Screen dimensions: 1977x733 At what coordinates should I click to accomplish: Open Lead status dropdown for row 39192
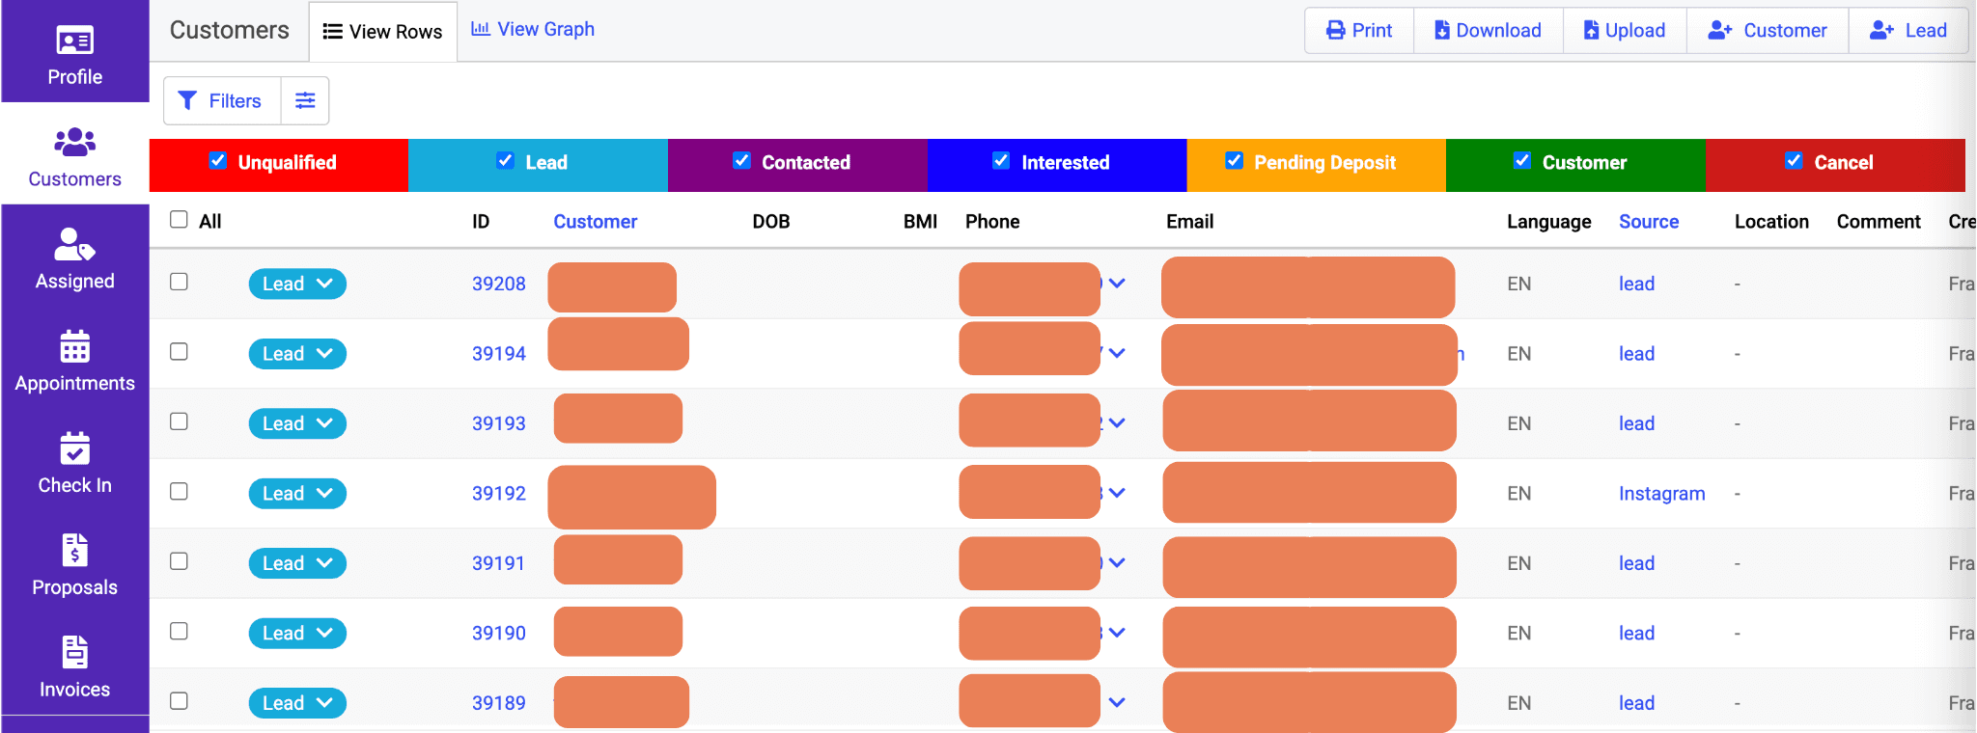pyautogui.click(x=297, y=494)
